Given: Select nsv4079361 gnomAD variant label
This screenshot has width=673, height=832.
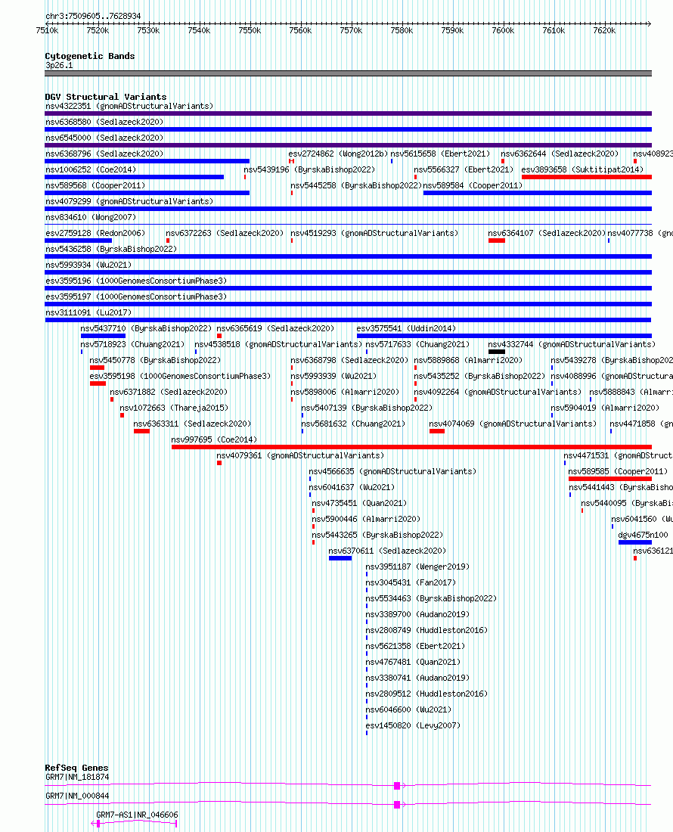Looking at the screenshot, I should [300, 456].
